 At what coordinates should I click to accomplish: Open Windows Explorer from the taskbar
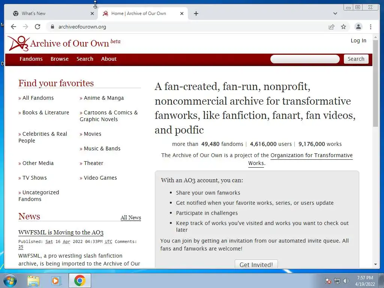pyautogui.click(x=33, y=280)
